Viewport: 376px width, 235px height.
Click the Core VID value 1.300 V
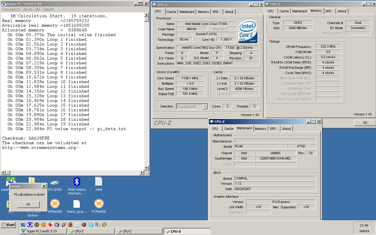(x=227, y=39)
